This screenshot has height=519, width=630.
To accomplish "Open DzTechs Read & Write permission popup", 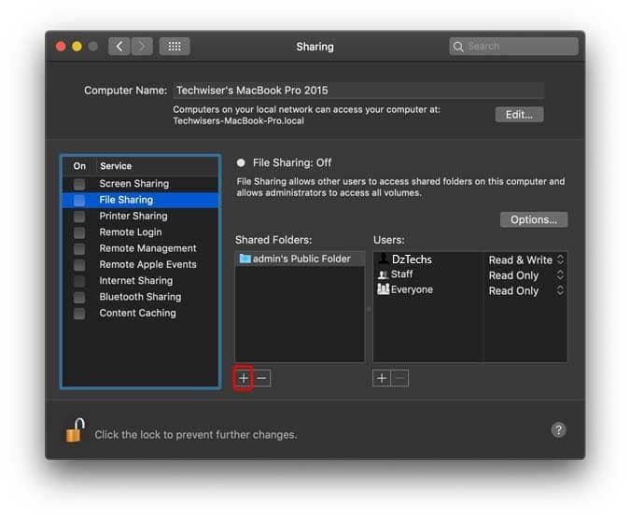I will point(526,259).
